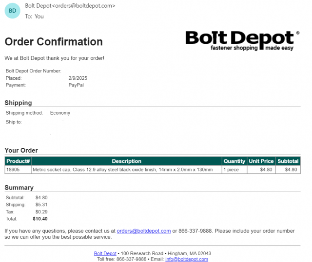Click the 'Ship to:' label
The height and width of the screenshot is (262, 312).
14,122
